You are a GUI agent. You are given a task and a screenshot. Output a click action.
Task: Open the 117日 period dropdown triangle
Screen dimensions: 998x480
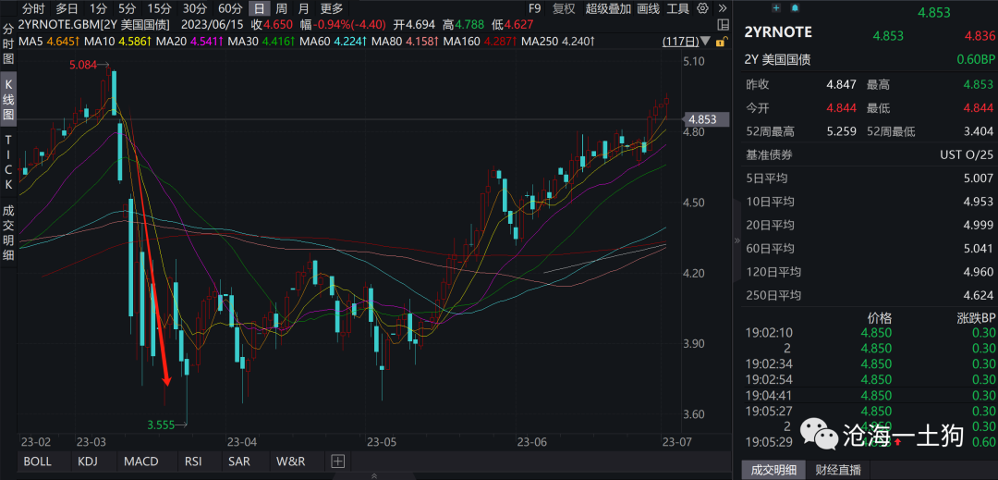click(x=705, y=42)
